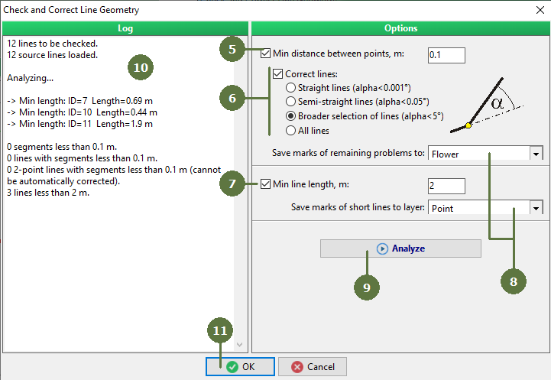
Task: Expand the Point layer dropdown arrow
Action: click(x=536, y=208)
